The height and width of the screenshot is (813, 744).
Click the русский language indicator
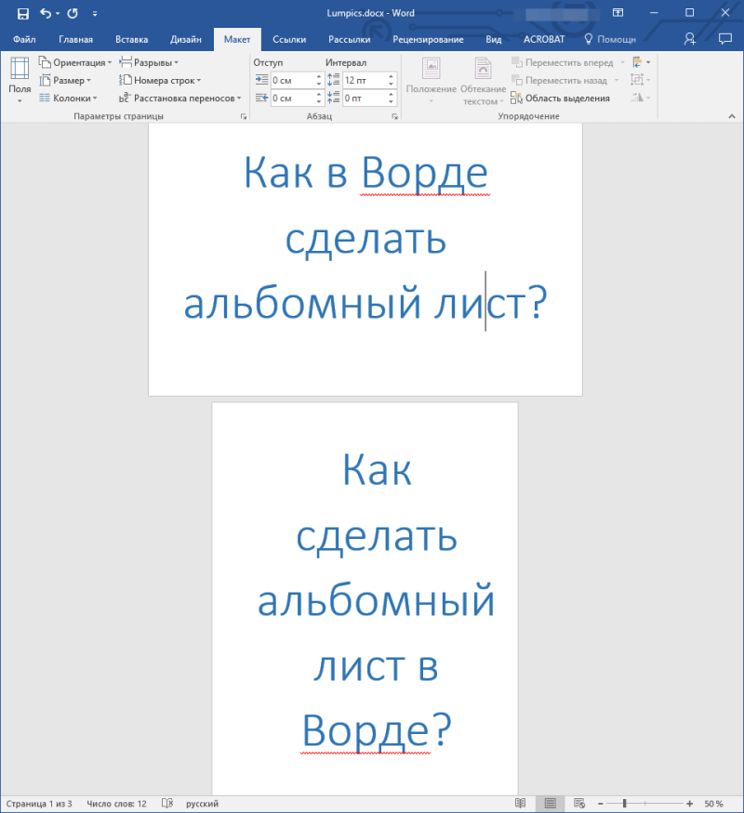coord(203,804)
